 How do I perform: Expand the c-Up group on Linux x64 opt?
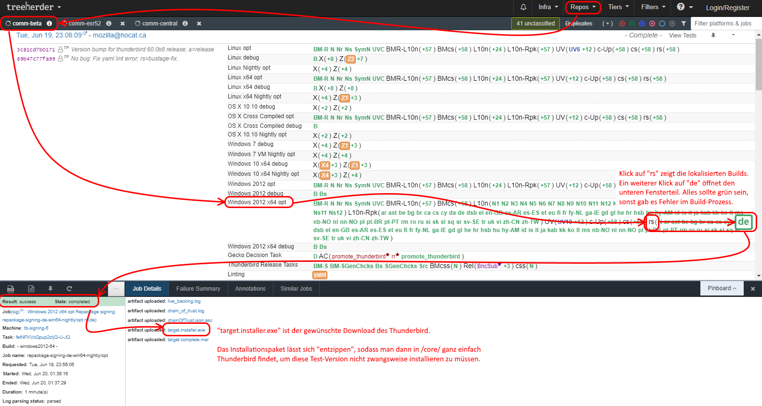[x=591, y=79]
